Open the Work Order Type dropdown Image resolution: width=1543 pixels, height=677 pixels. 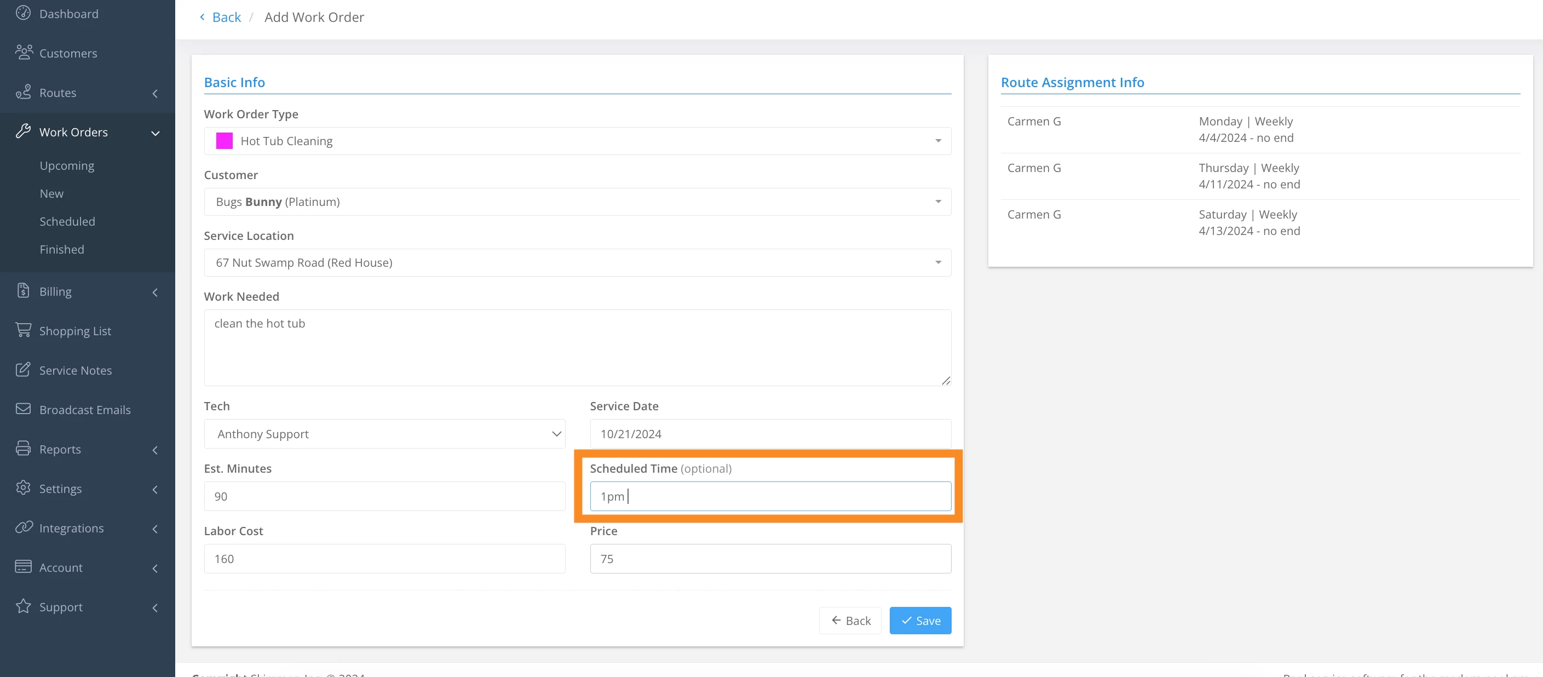[x=577, y=141]
